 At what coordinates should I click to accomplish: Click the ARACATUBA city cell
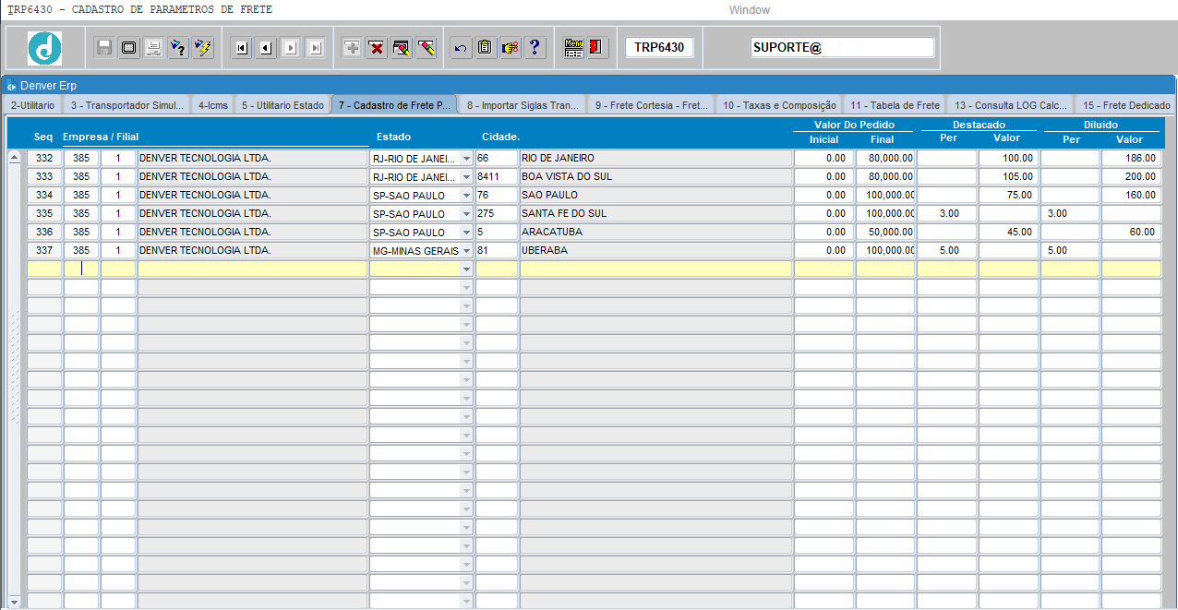655,232
